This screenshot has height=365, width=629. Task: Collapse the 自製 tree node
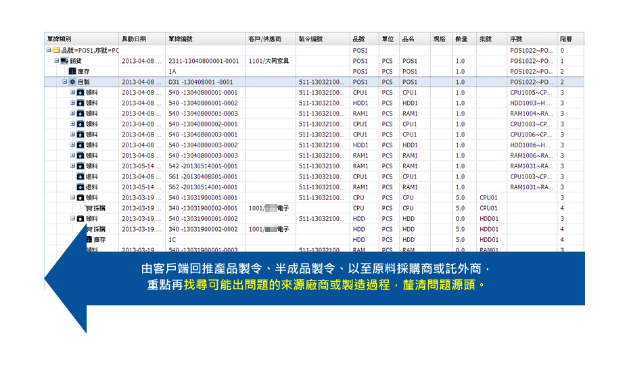pyautogui.click(x=65, y=82)
